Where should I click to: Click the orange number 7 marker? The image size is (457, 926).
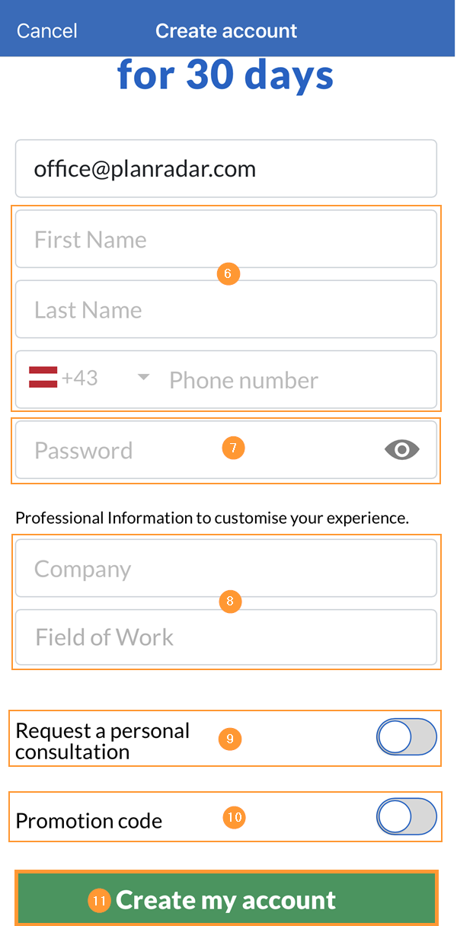pyautogui.click(x=234, y=448)
